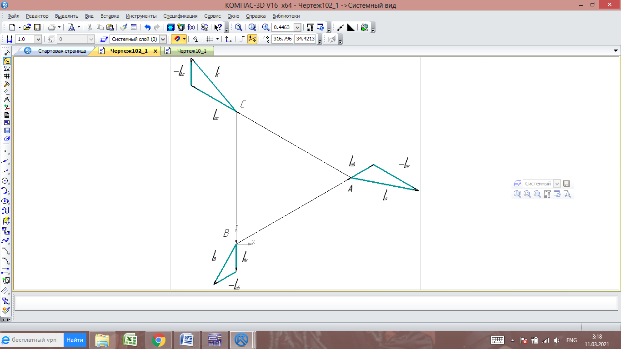
Task: Open the Variables f(x) panel
Action: [x=191, y=27]
